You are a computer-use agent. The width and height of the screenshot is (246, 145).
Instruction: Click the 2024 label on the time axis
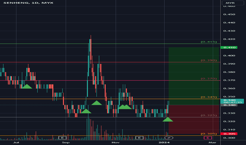point(164,142)
